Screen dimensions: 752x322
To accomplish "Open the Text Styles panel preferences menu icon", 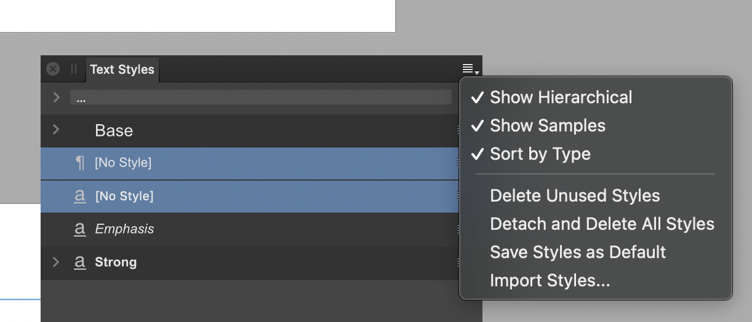I will point(470,69).
